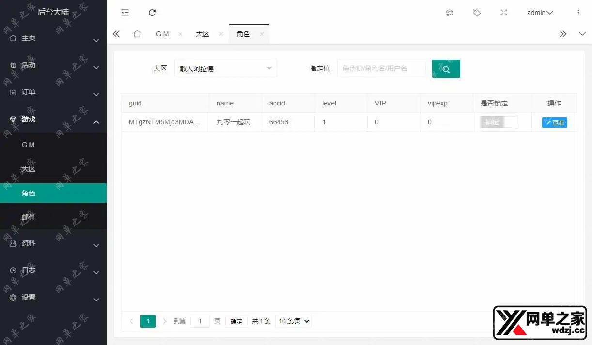
Task: Expand the 活动 sidebar menu
Action: (53, 65)
